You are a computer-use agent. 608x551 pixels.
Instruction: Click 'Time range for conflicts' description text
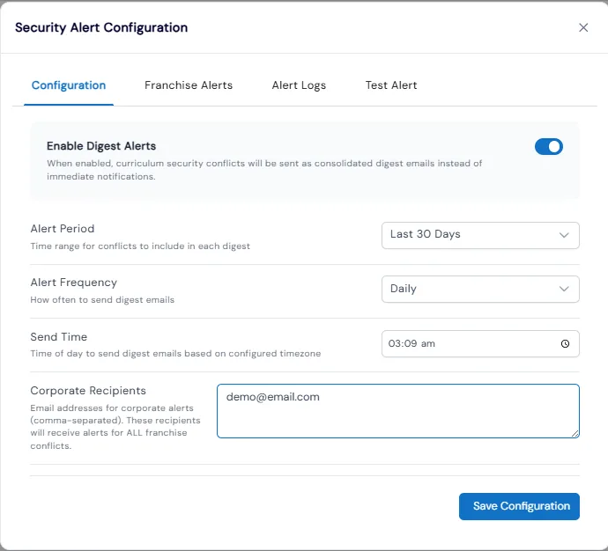click(x=140, y=246)
